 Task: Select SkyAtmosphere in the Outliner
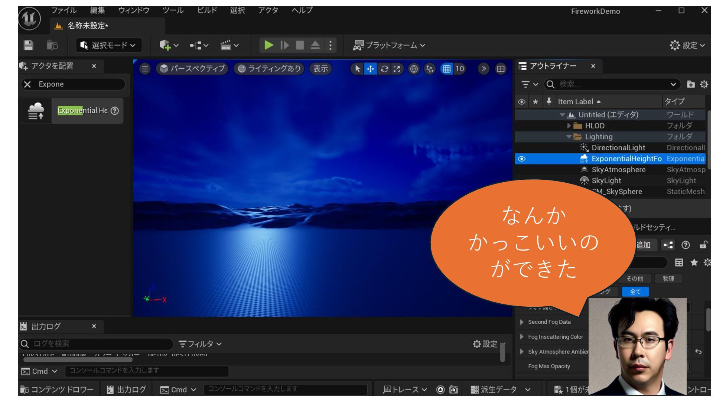pos(618,170)
